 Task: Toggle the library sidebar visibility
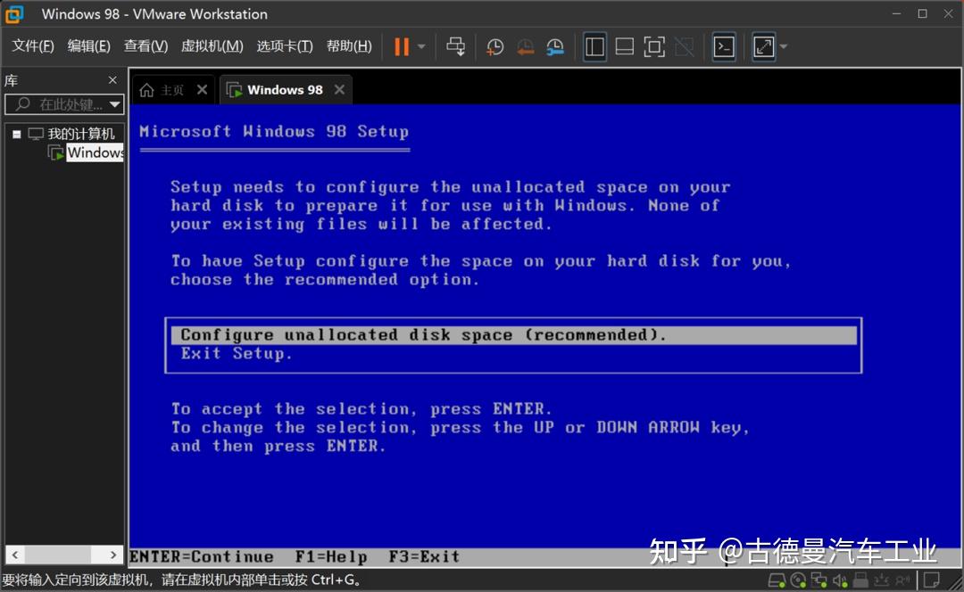(x=594, y=46)
